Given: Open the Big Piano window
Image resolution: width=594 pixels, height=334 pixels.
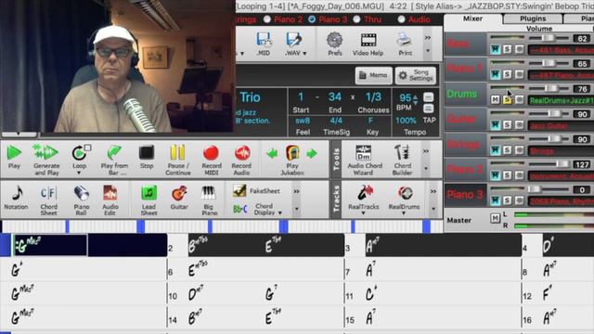Looking at the screenshot, I should [209, 200].
